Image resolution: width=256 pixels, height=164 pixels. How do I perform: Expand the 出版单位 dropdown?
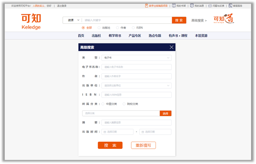coord(136,86)
